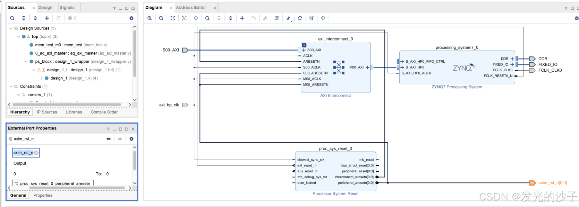The width and height of the screenshot is (579, 207).
Task: Open External Port Properties settings gear
Action: click(x=131, y=139)
